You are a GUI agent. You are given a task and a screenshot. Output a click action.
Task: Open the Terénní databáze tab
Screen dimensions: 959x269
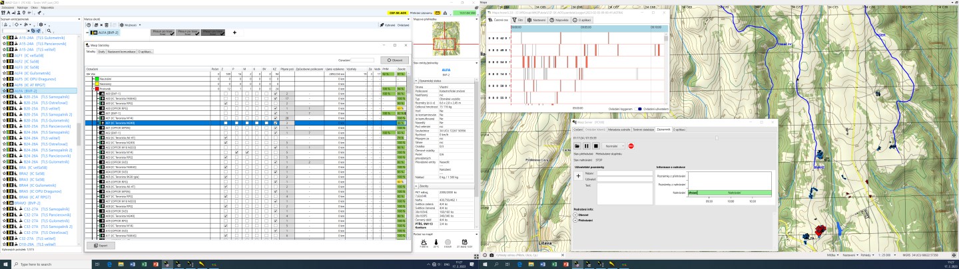tap(643, 130)
